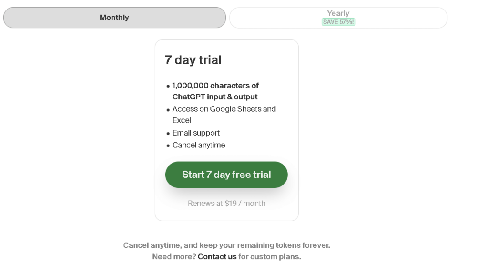This screenshot has height=263, width=488.
Task: Start the 7 day free trial
Action: pos(226,175)
